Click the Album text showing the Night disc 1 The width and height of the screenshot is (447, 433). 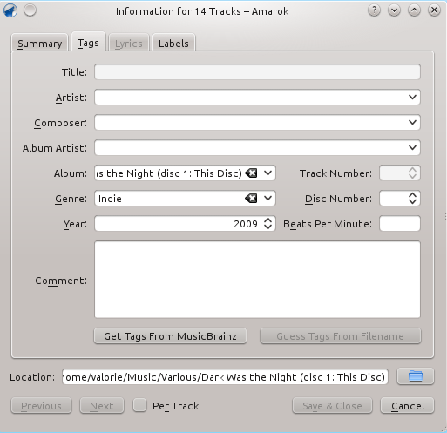point(169,173)
